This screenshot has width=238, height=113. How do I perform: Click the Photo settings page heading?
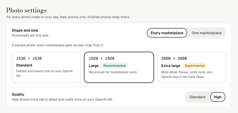[x=26, y=11]
